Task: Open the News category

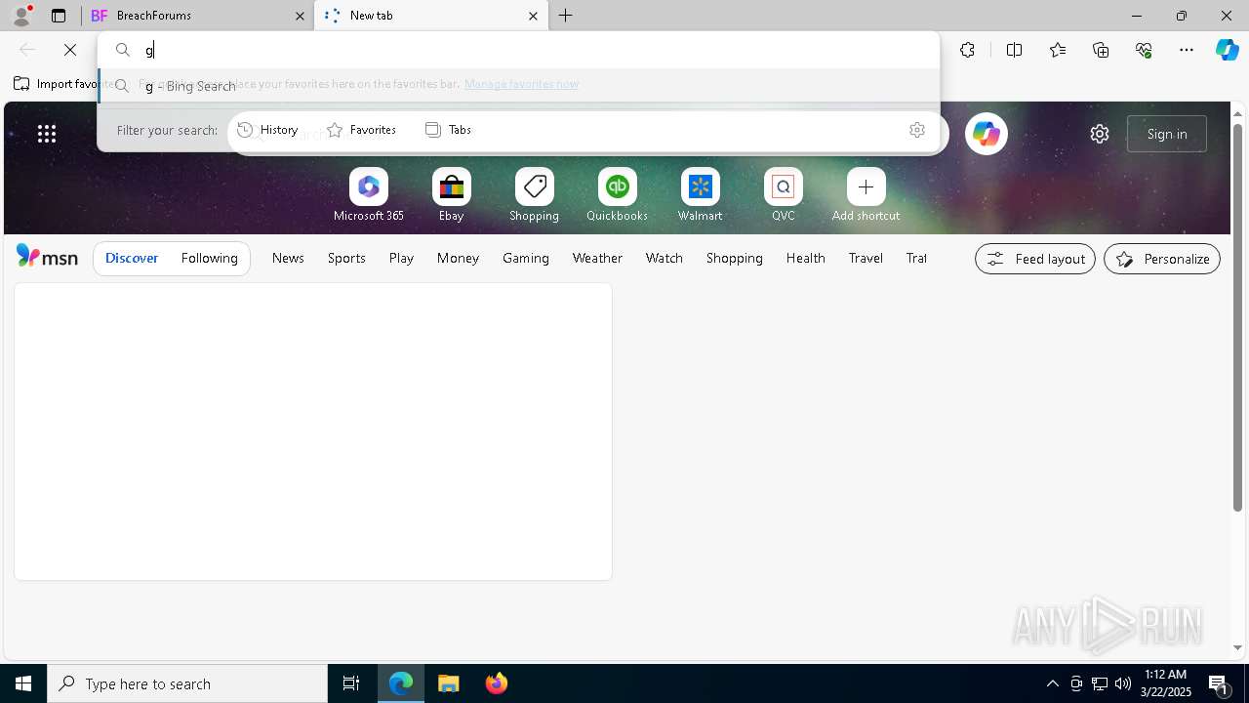Action: pos(288,258)
